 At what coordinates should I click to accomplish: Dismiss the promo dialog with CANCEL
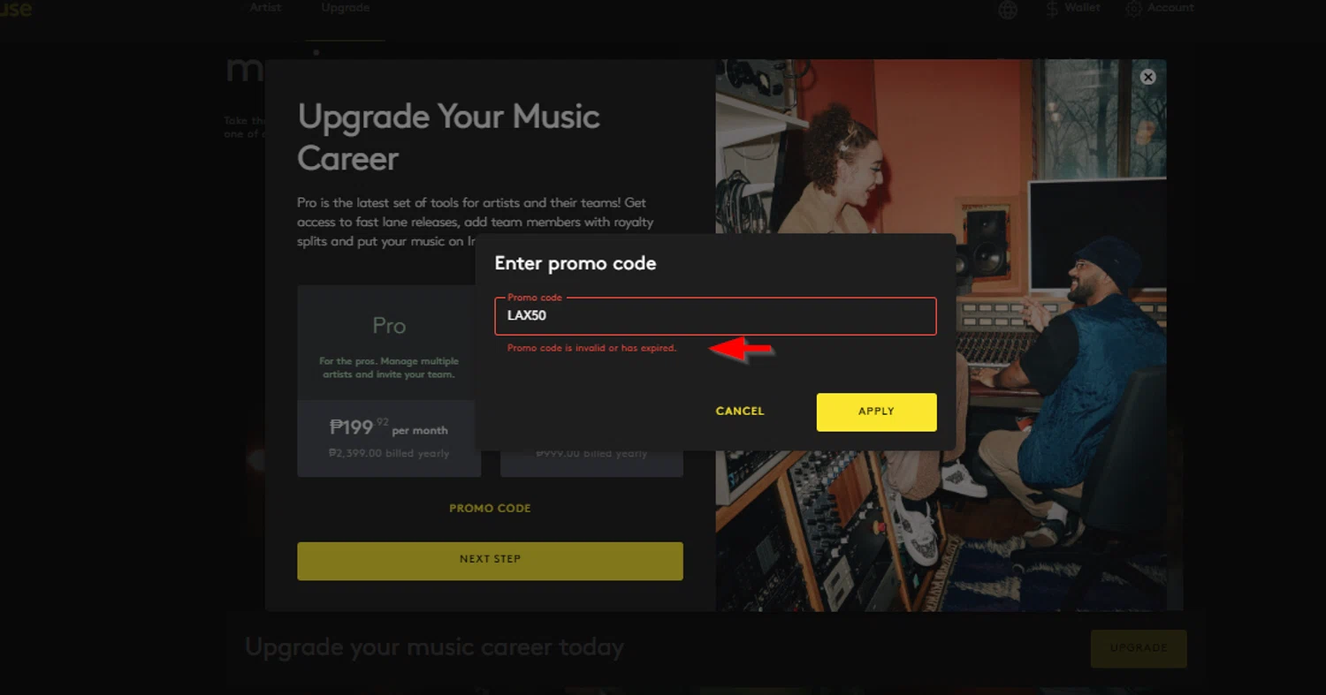(740, 412)
